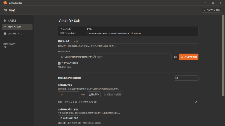Select プロジェクト設定 in the sidebar
Image resolution: width=225 pixels, height=126 pixels.
coord(17,27)
